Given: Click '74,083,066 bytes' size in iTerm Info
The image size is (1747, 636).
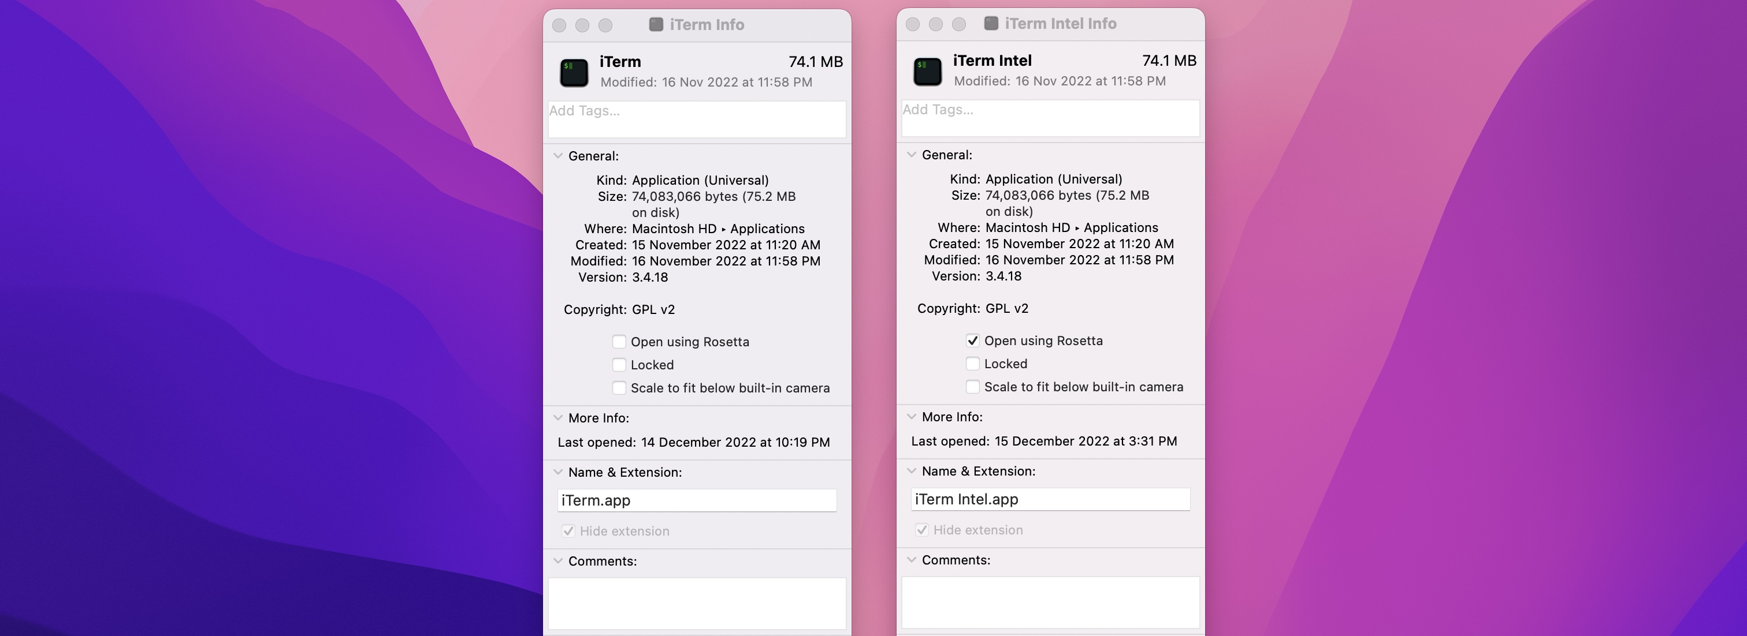Looking at the screenshot, I should tap(685, 196).
